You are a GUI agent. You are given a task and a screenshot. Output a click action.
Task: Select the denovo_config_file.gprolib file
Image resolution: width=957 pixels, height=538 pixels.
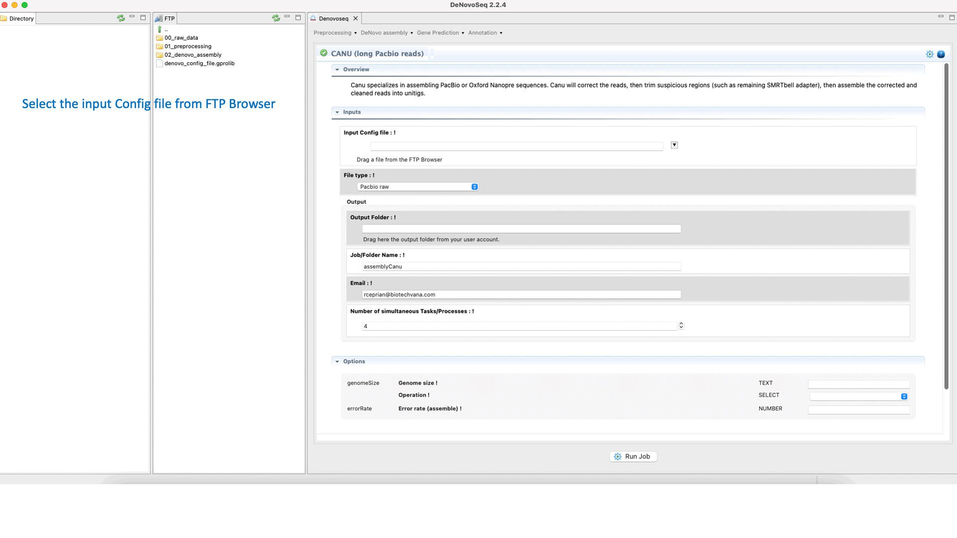(x=199, y=63)
